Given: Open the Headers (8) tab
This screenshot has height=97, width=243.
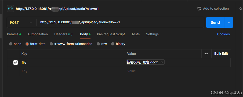Looking at the screenshot, I should pyautogui.click(x=63, y=34).
